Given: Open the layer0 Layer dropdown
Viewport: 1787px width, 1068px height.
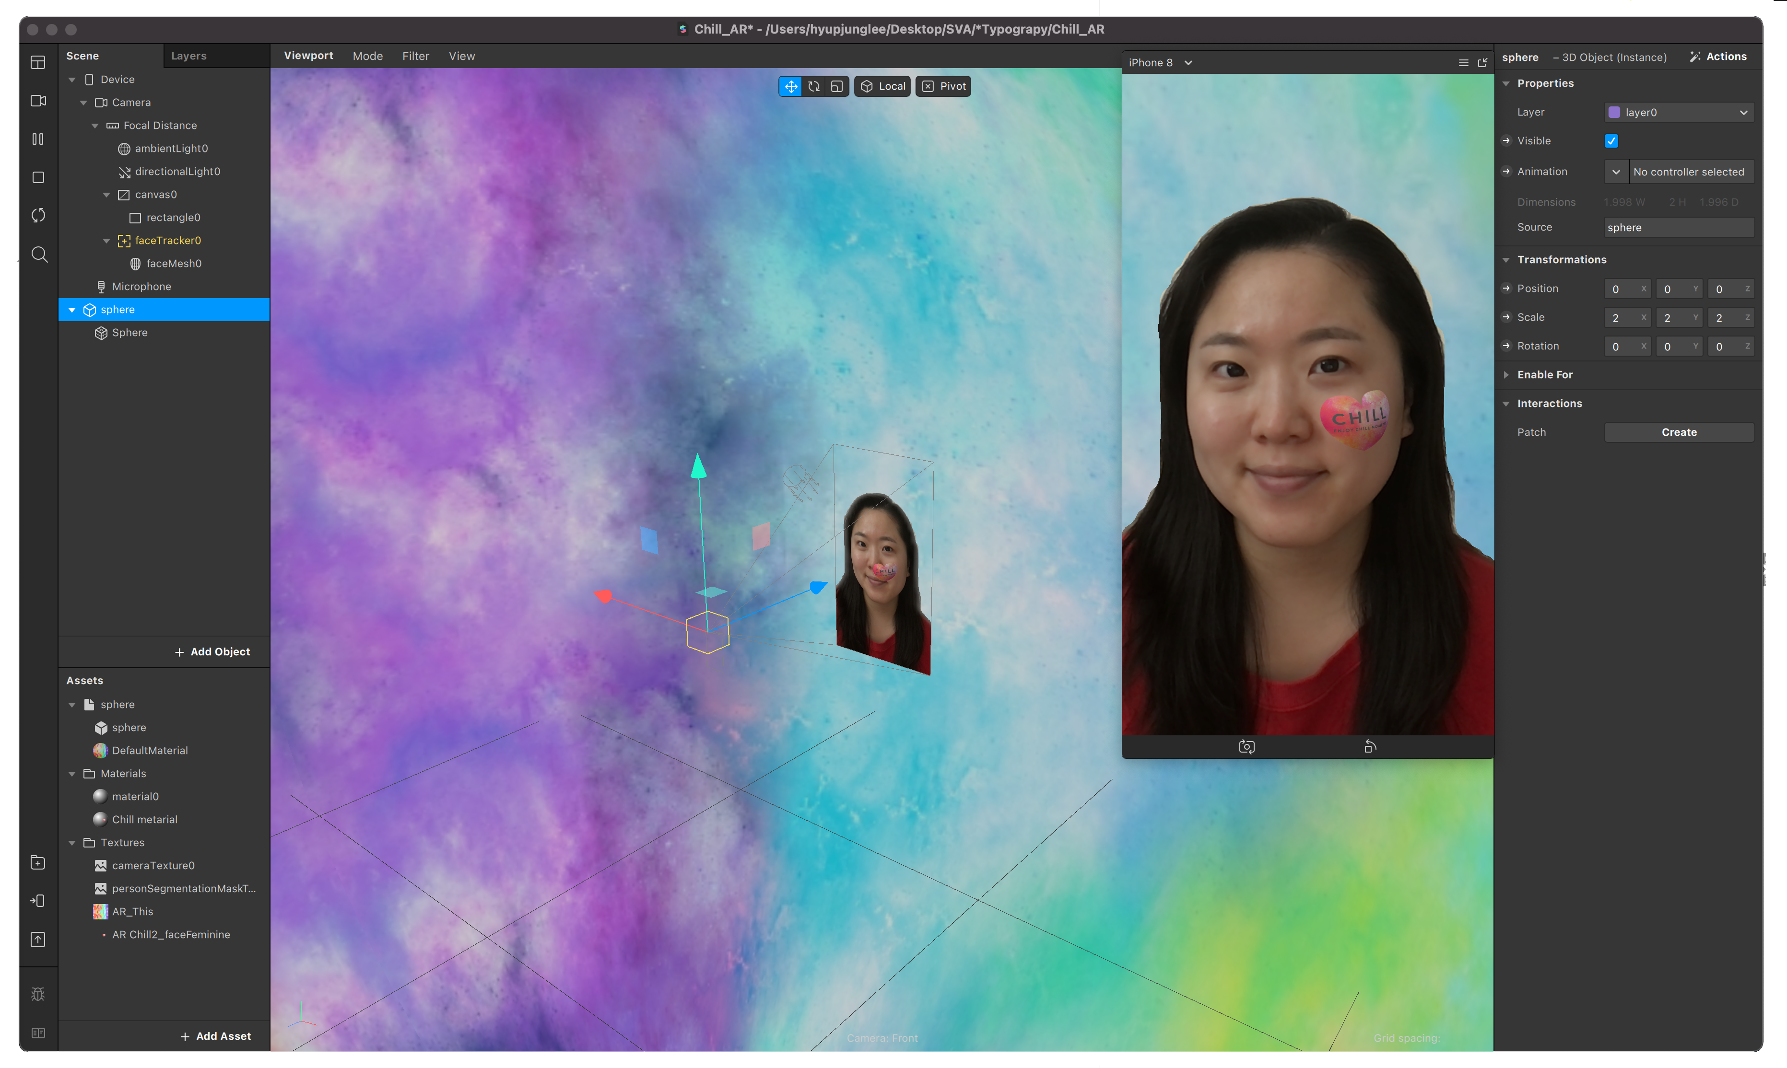Looking at the screenshot, I should (x=1678, y=112).
